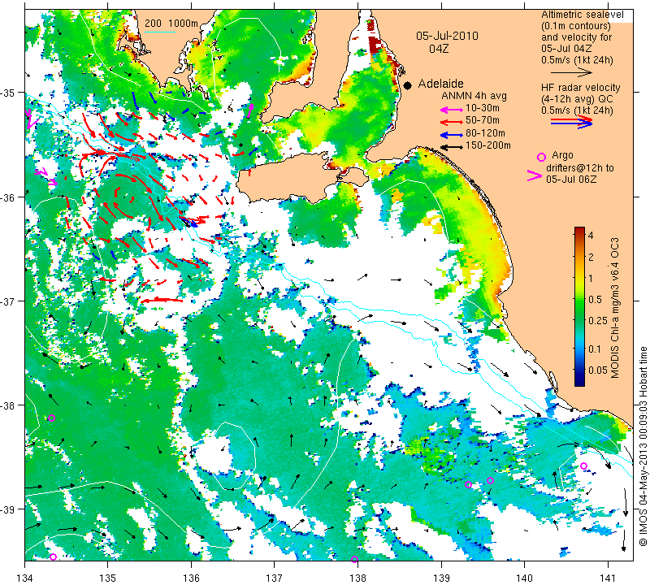Viewport: 650px width, 585px height.
Task: Click the blue 80-120m legend arrow
Action: (451, 135)
